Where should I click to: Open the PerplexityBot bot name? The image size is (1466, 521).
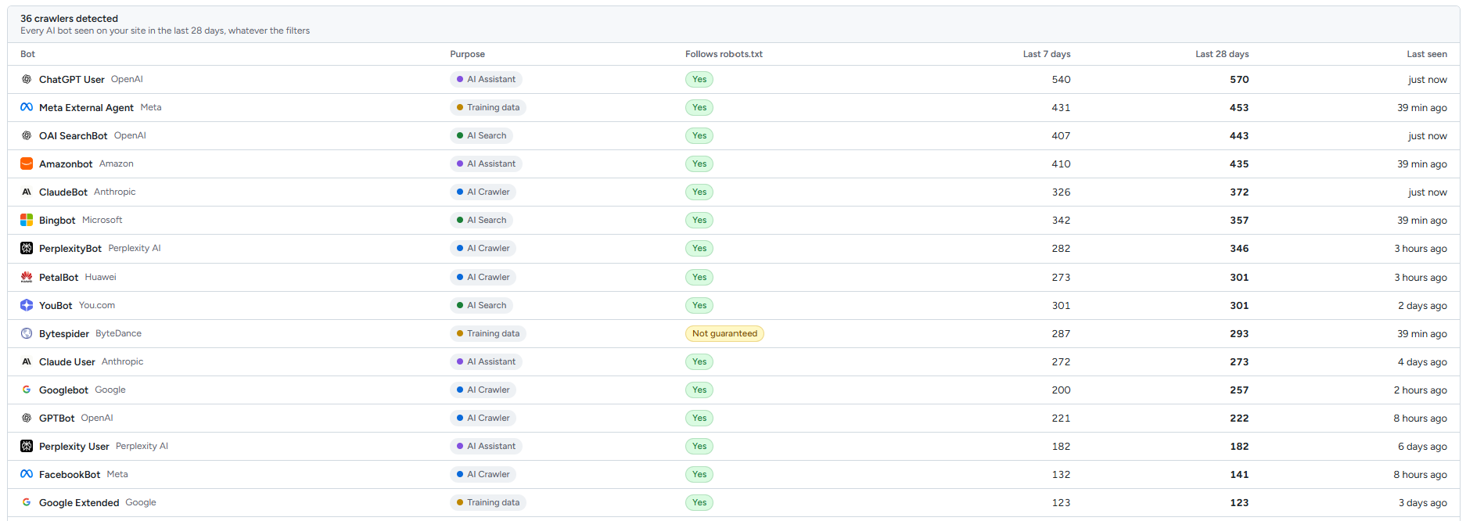(70, 249)
